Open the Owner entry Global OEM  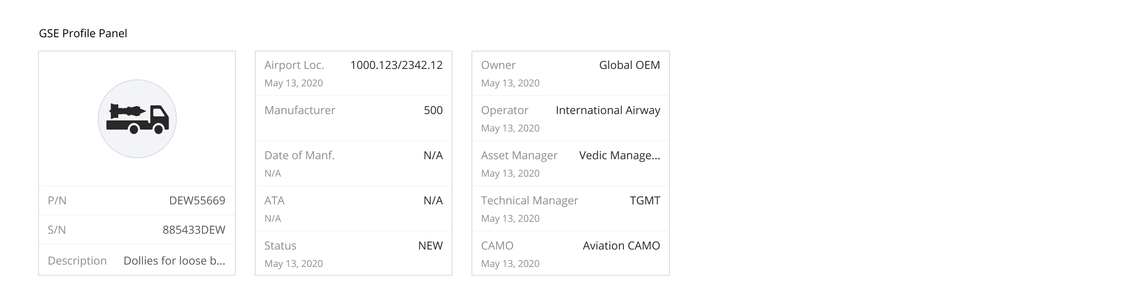click(x=629, y=65)
